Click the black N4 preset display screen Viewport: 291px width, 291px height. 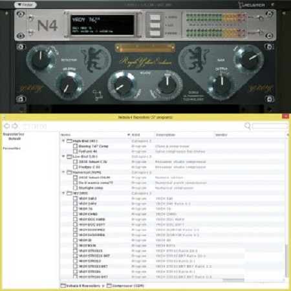(103, 25)
